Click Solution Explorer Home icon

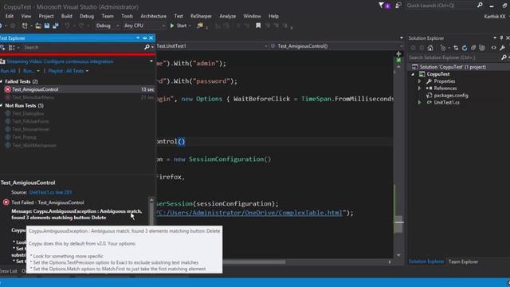(430, 48)
